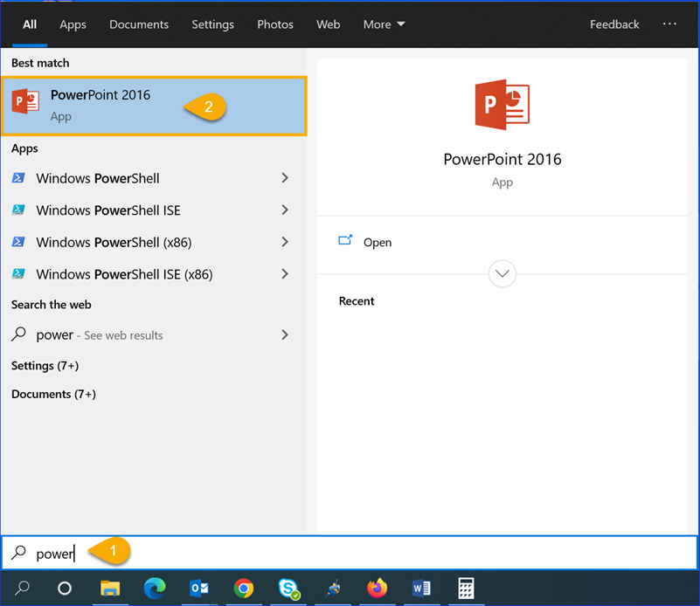
Task: Switch to the Documents filter tab
Action: click(139, 24)
